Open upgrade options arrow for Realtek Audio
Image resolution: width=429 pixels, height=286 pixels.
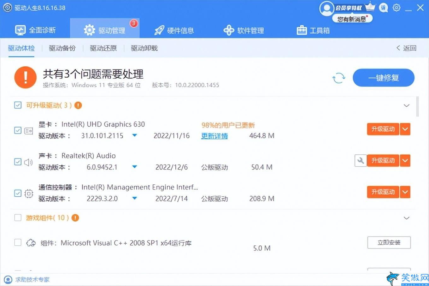405,161
